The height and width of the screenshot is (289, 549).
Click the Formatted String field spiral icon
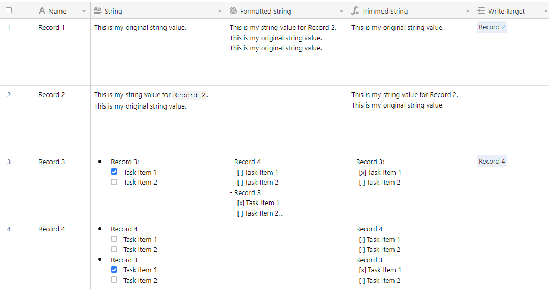[234, 11]
